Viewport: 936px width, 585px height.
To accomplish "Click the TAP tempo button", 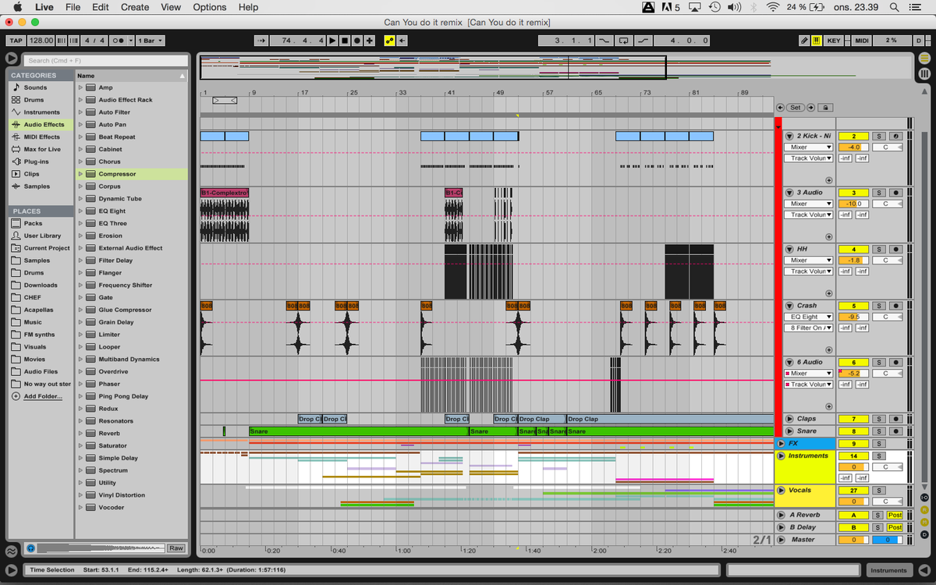I will pyautogui.click(x=16, y=41).
